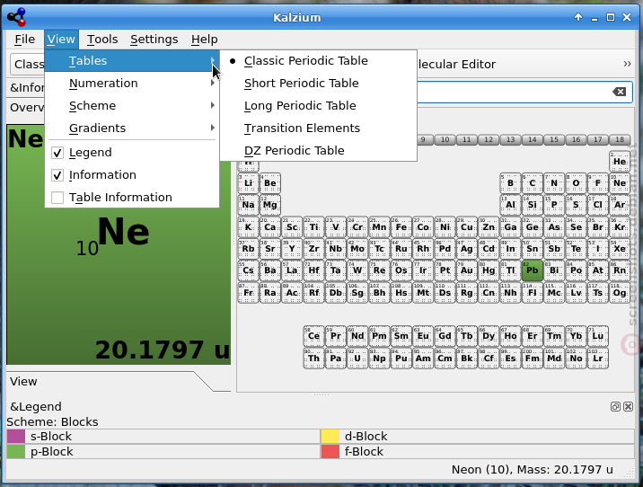Click the toolbar overflow chevron
The width and height of the screenshot is (643, 487).
627,64
